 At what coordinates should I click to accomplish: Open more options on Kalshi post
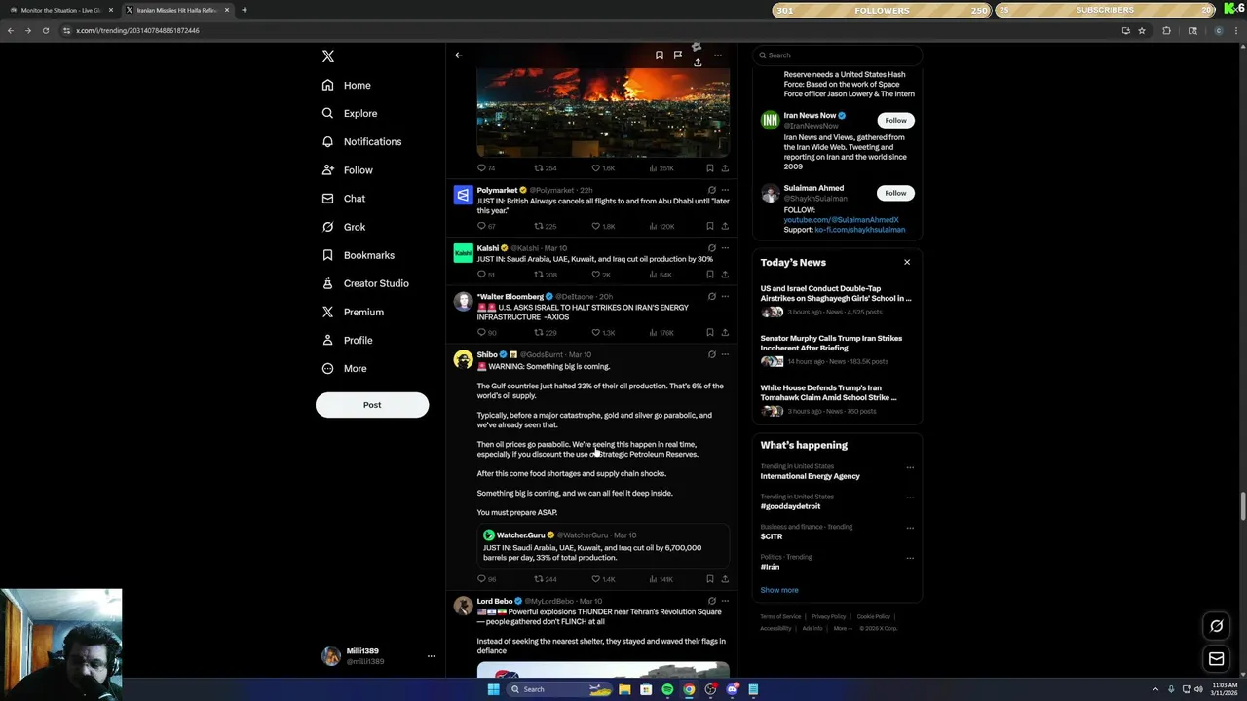[725, 248]
